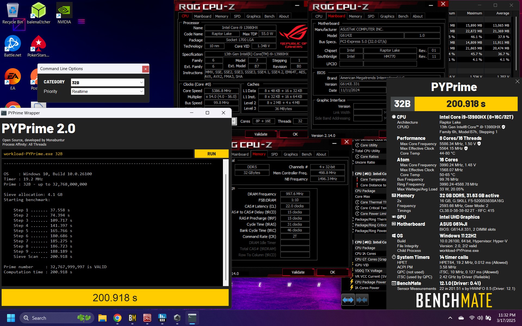Open the PokerStars desktop shortcut
This screenshot has width=522, height=326.
click(38, 46)
